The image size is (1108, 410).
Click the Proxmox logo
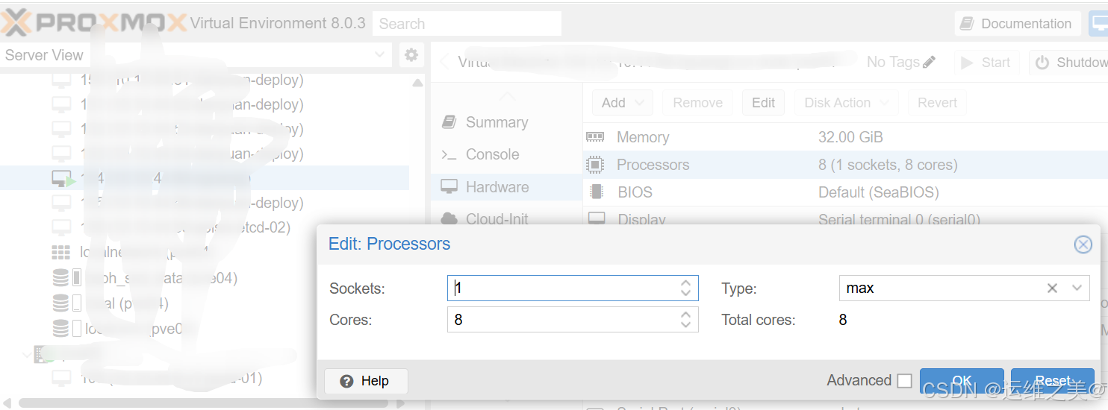(x=93, y=23)
